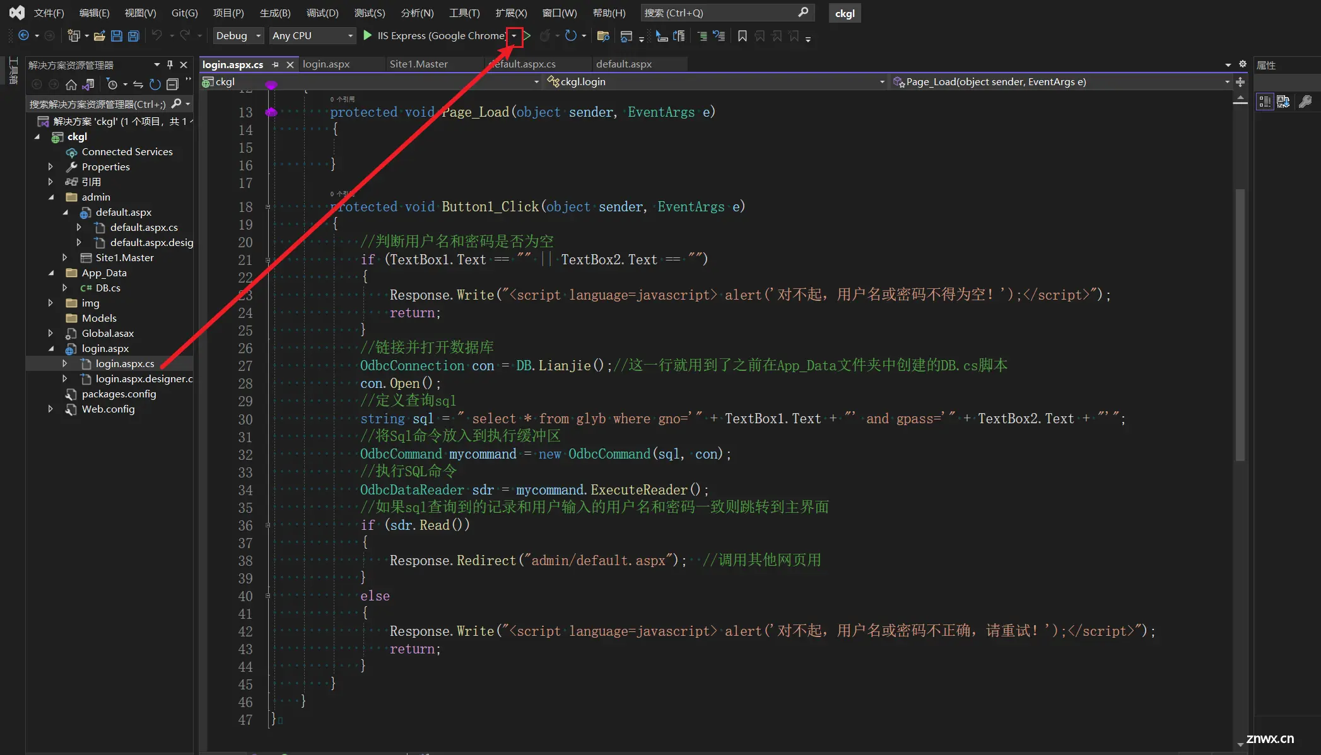
Task: Click the Property Pages wrench icon
Action: [x=1305, y=102]
